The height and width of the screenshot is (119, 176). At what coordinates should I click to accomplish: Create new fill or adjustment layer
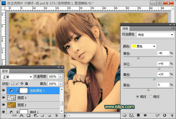35,116
